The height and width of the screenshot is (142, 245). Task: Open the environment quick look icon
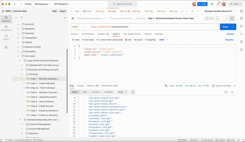coord(241,11)
